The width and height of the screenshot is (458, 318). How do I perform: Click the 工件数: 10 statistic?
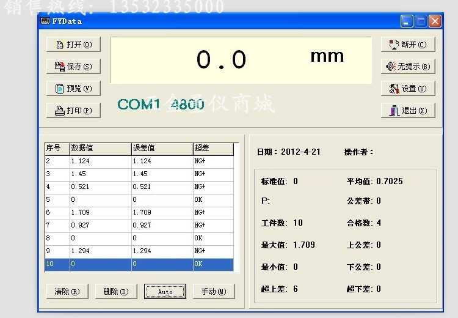pos(282,223)
